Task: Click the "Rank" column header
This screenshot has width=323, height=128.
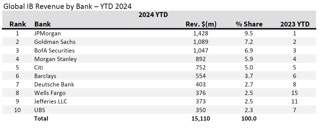Action: 18,24
